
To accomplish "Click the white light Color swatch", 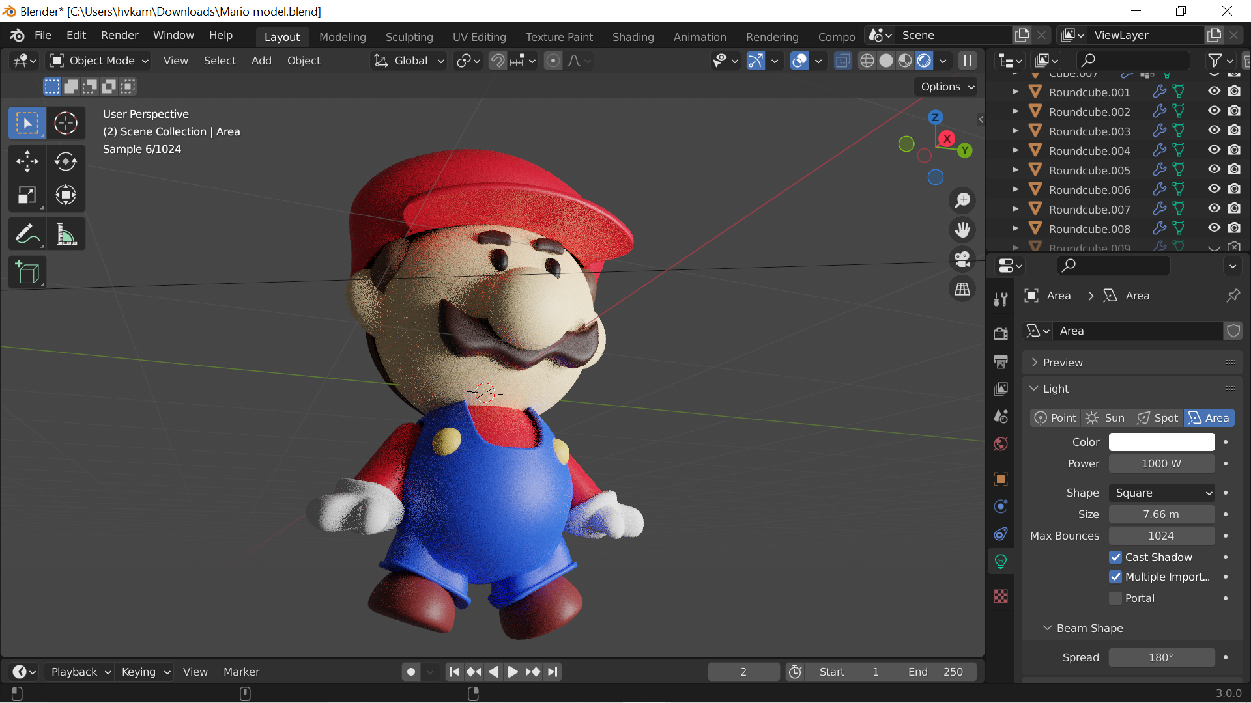I will click(1161, 442).
